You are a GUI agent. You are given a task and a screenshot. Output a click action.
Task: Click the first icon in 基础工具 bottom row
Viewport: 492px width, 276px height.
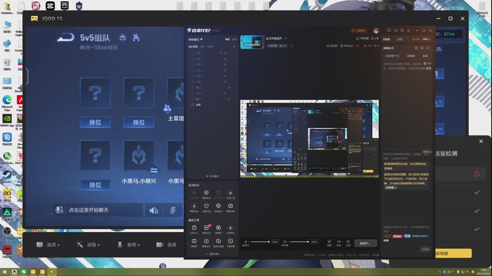pyautogui.click(x=194, y=241)
